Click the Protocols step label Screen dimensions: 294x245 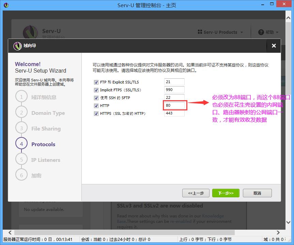tap(43, 144)
